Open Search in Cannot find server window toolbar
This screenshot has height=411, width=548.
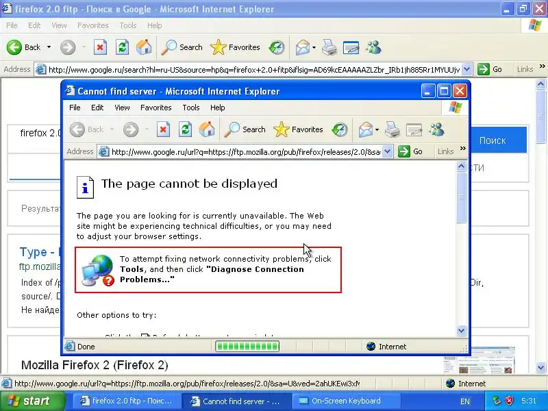245,129
